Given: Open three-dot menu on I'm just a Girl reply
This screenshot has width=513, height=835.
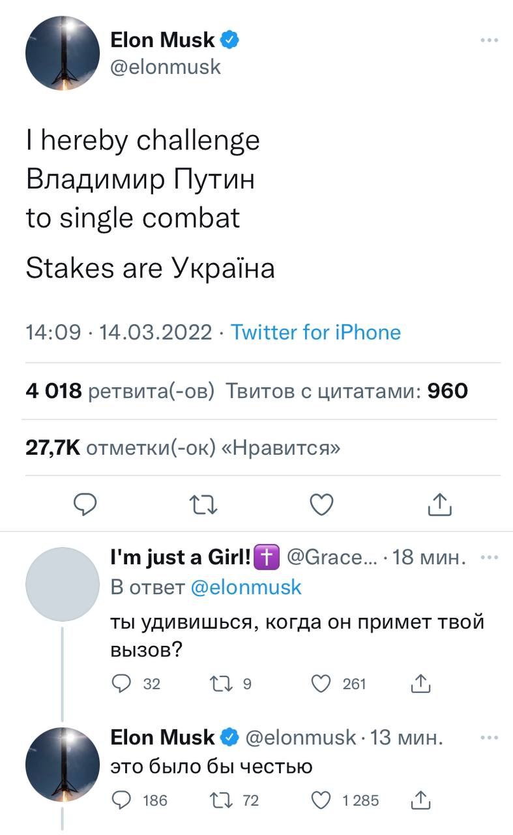Looking at the screenshot, I should point(489,558).
